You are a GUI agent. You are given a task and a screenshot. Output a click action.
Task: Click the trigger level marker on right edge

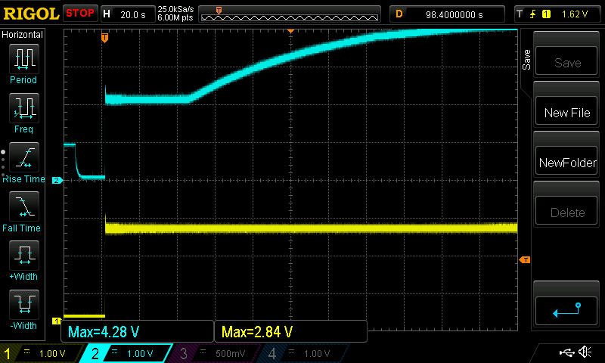coord(525,260)
